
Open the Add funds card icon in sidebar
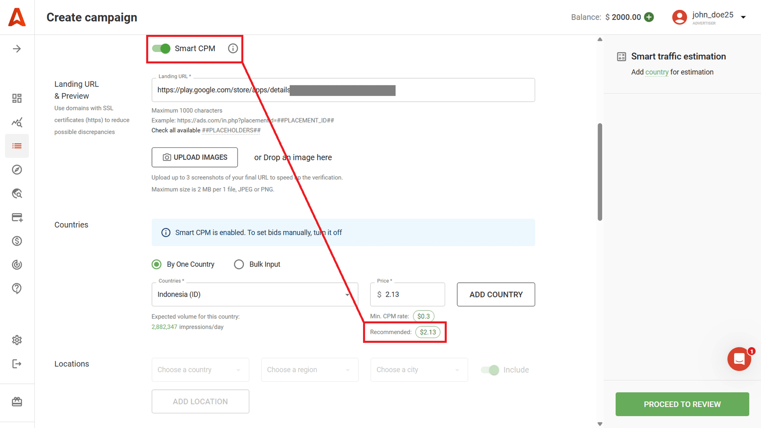click(x=17, y=217)
